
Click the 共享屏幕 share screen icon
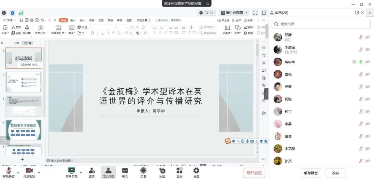[71, 172]
